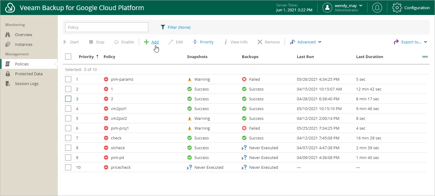Expand the Advanced dropdown menu

coord(320,42)
